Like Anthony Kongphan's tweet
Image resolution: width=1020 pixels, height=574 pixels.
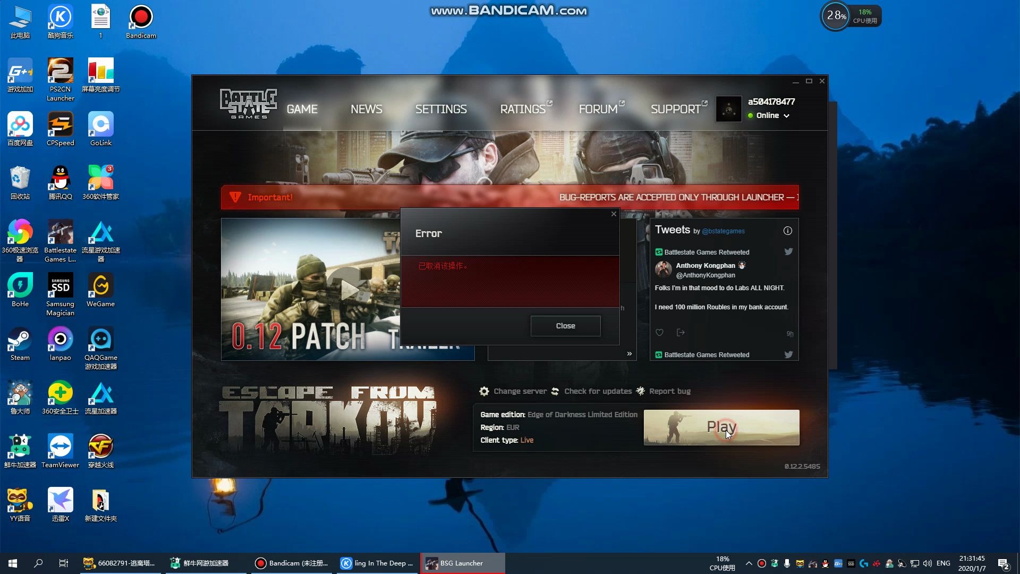coord(659,333)
